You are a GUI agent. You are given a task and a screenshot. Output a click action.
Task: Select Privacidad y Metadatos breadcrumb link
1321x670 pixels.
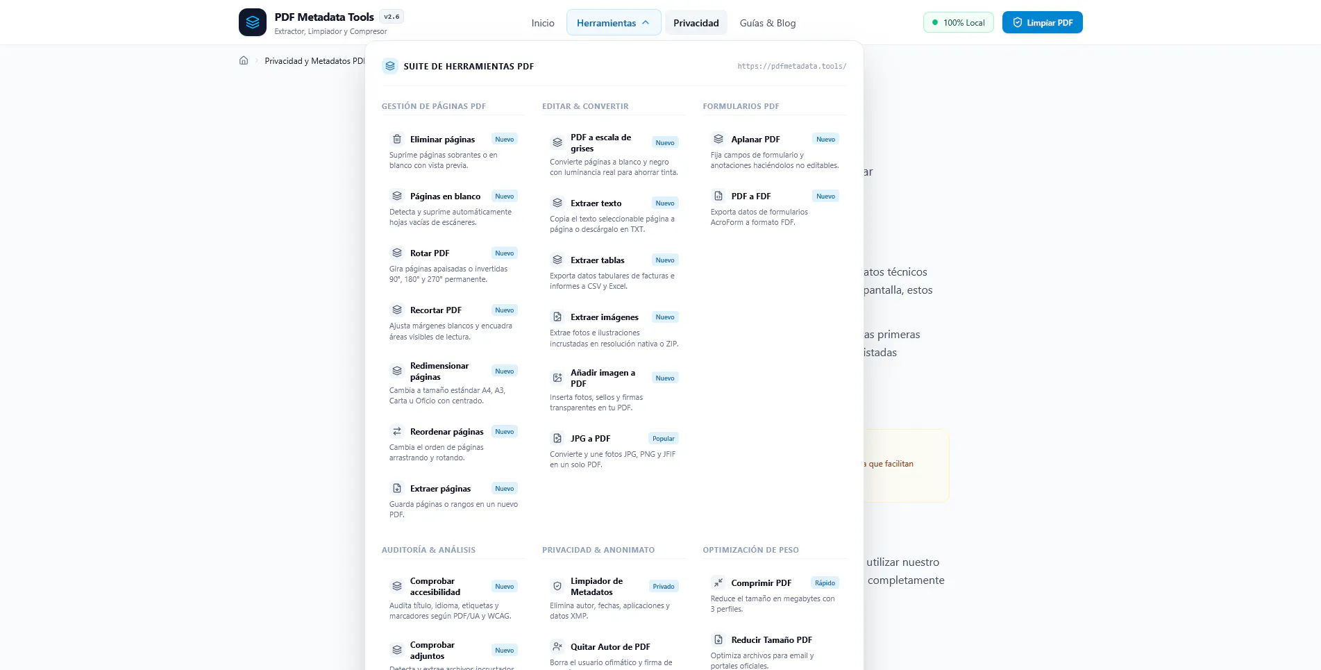tap(314, 61)
